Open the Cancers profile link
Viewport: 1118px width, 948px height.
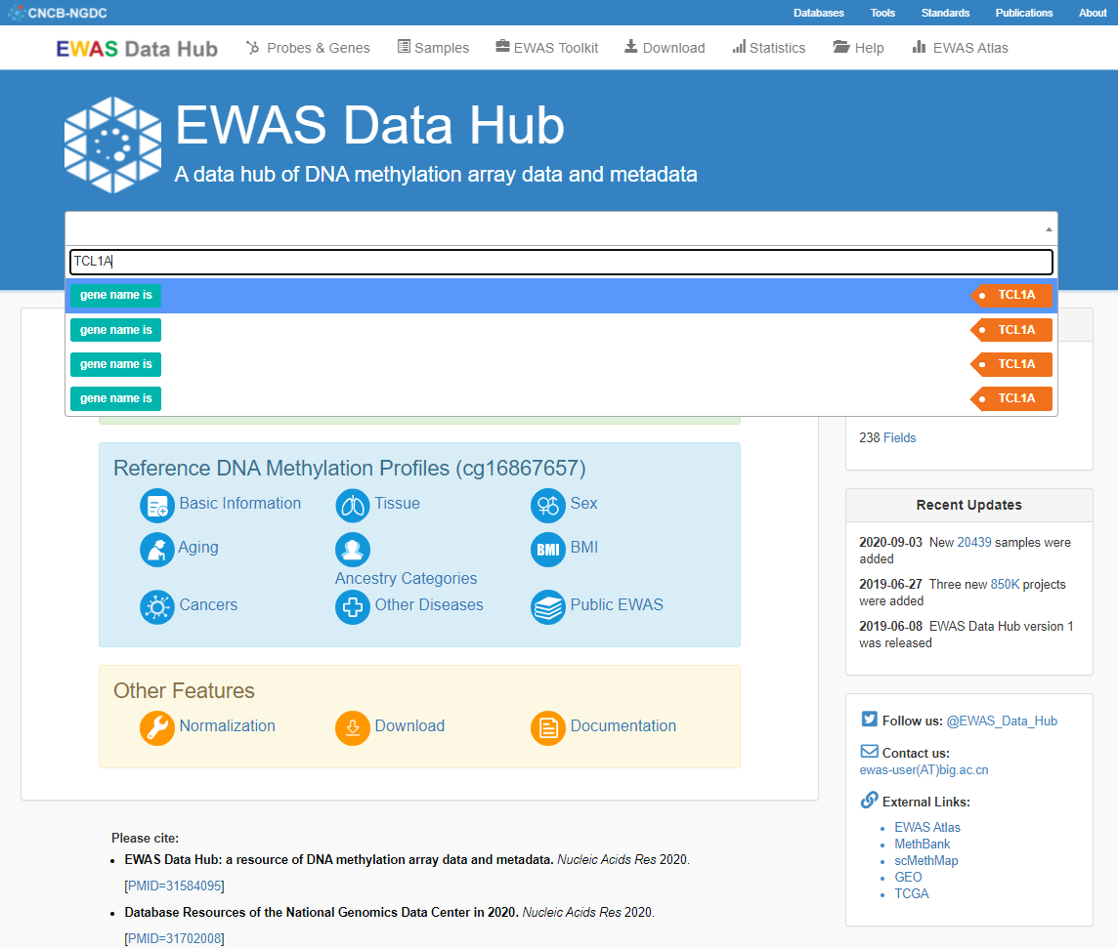(x=208, y=604)
